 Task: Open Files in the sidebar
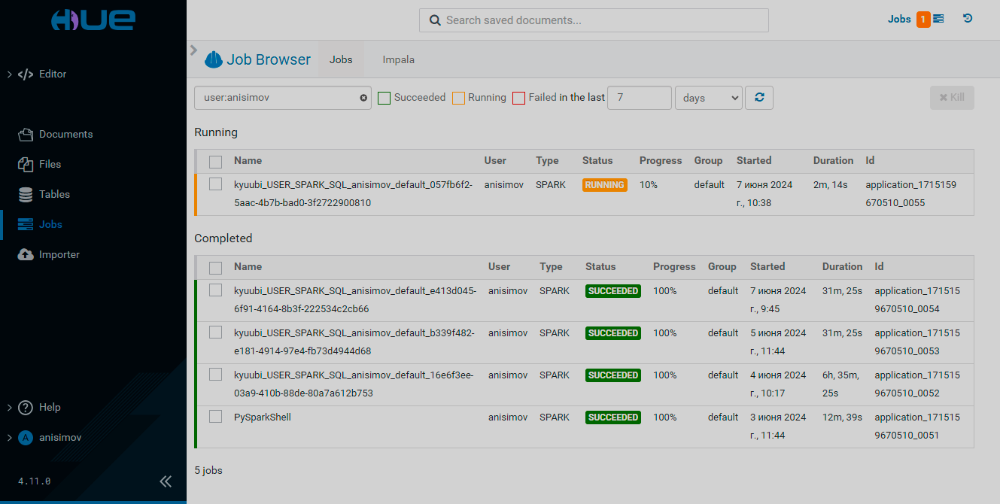(50, 164)
